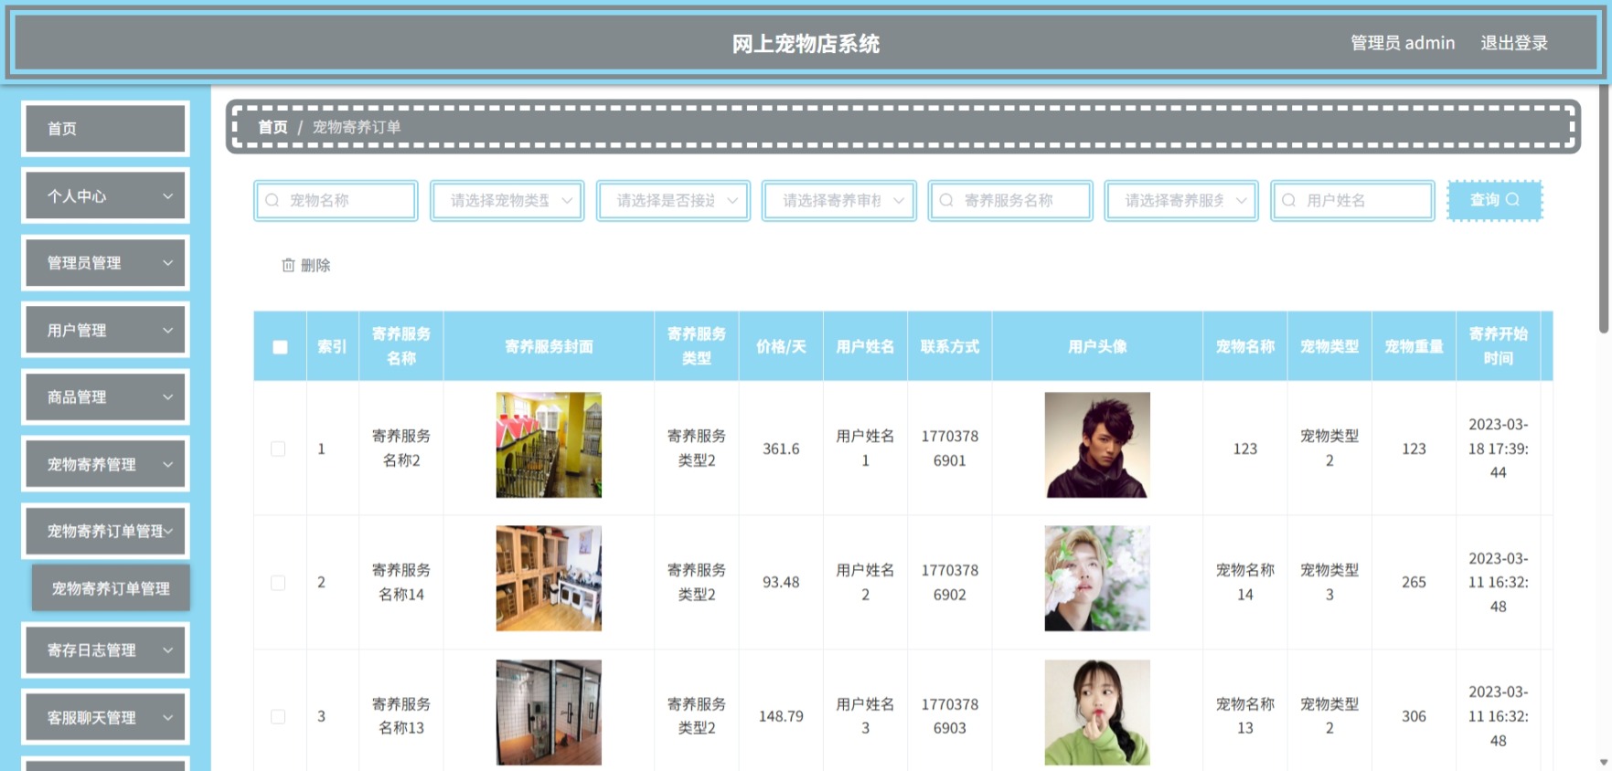Click 退出登录 to log out
The width and height of the screenshot is (1612, 771).
tap(1514, 43)
